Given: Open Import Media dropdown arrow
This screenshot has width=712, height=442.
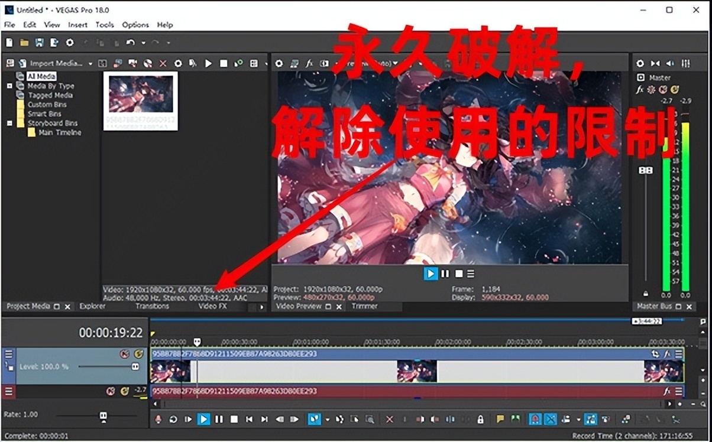Looking at the screenshot, I should coord(90,63).
